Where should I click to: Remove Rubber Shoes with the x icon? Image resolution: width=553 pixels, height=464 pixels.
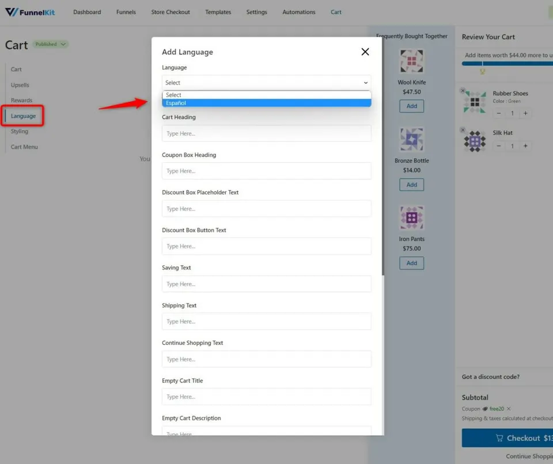463,90
